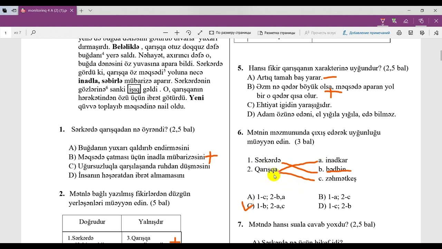Set the open tabs aside

click(x=14, y=10)
